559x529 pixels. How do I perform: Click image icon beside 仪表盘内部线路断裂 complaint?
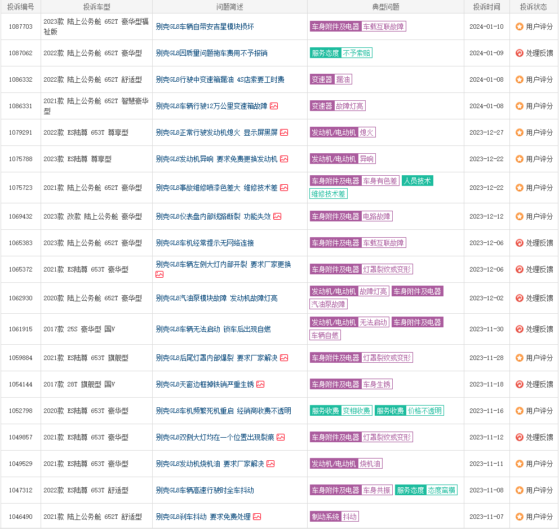[x=277, y=216]
